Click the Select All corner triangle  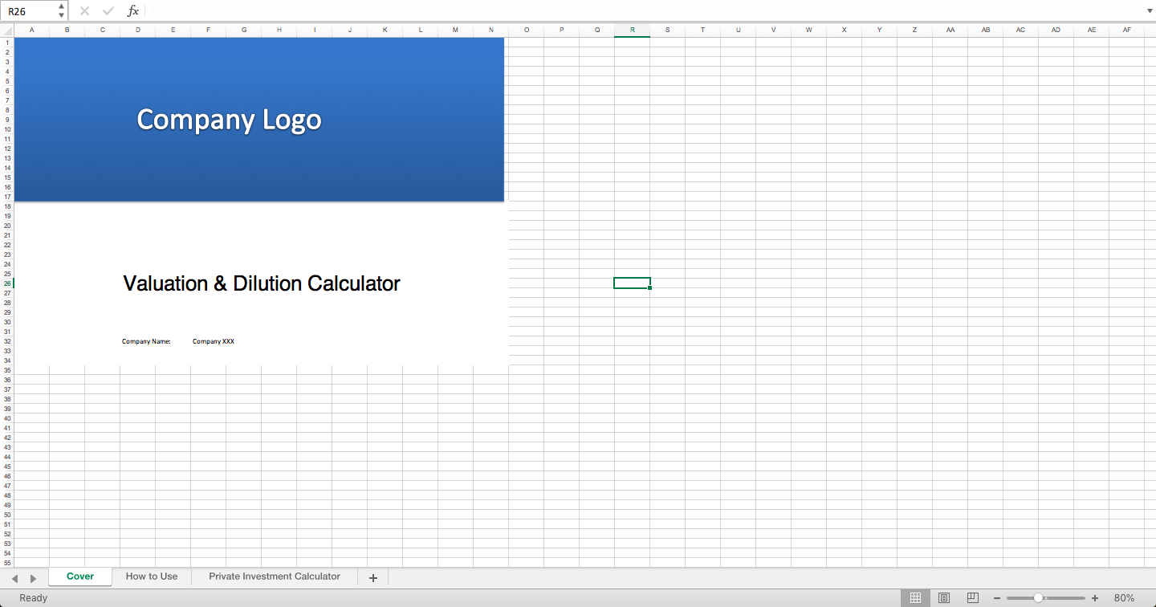[7, 30]
